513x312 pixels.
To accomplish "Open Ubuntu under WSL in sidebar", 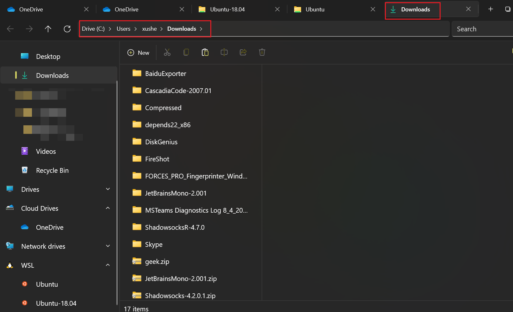I will (59, 284).
